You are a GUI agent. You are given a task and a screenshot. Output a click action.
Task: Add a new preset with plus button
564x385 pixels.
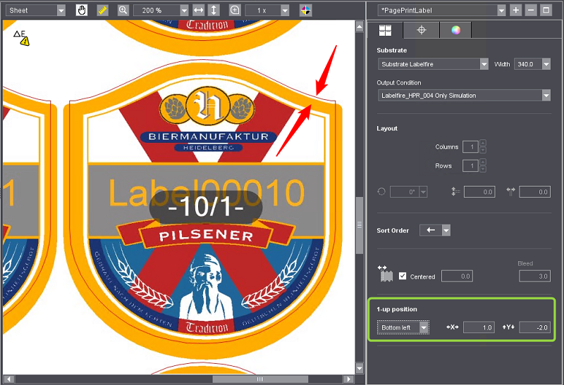(516, 11)
